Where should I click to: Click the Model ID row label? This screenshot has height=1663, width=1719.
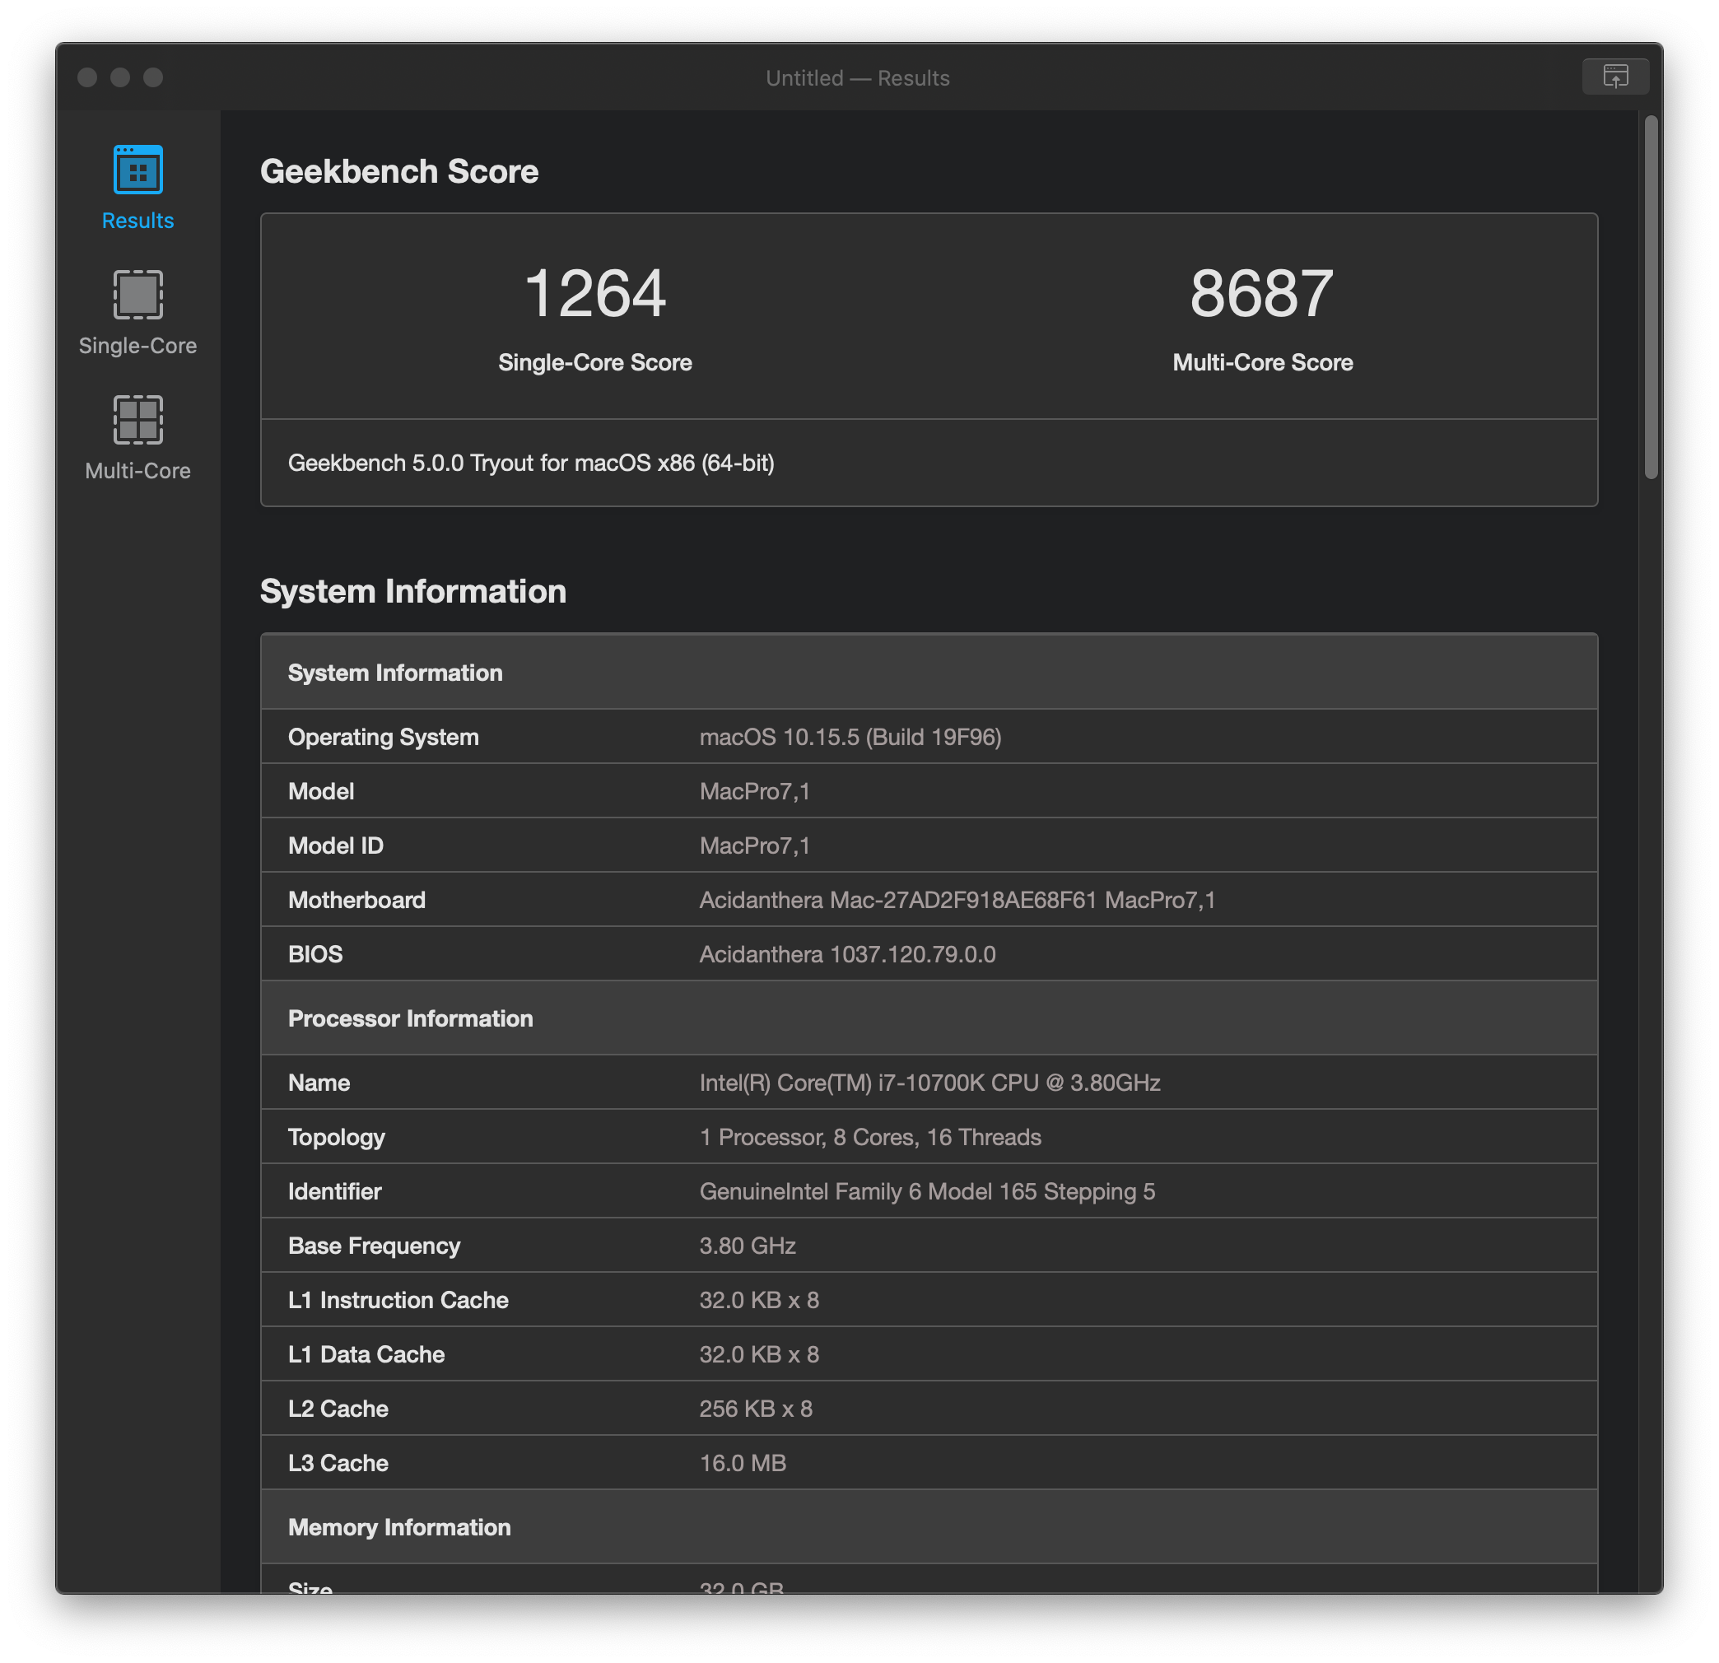click(x=335, y=845)
